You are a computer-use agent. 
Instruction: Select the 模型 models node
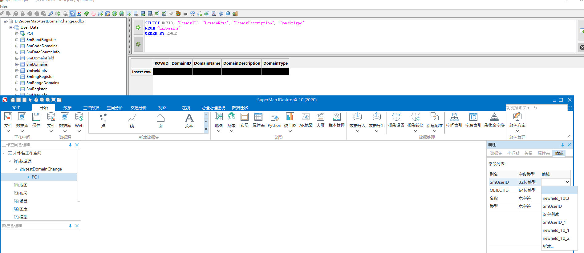click(23, 217)
